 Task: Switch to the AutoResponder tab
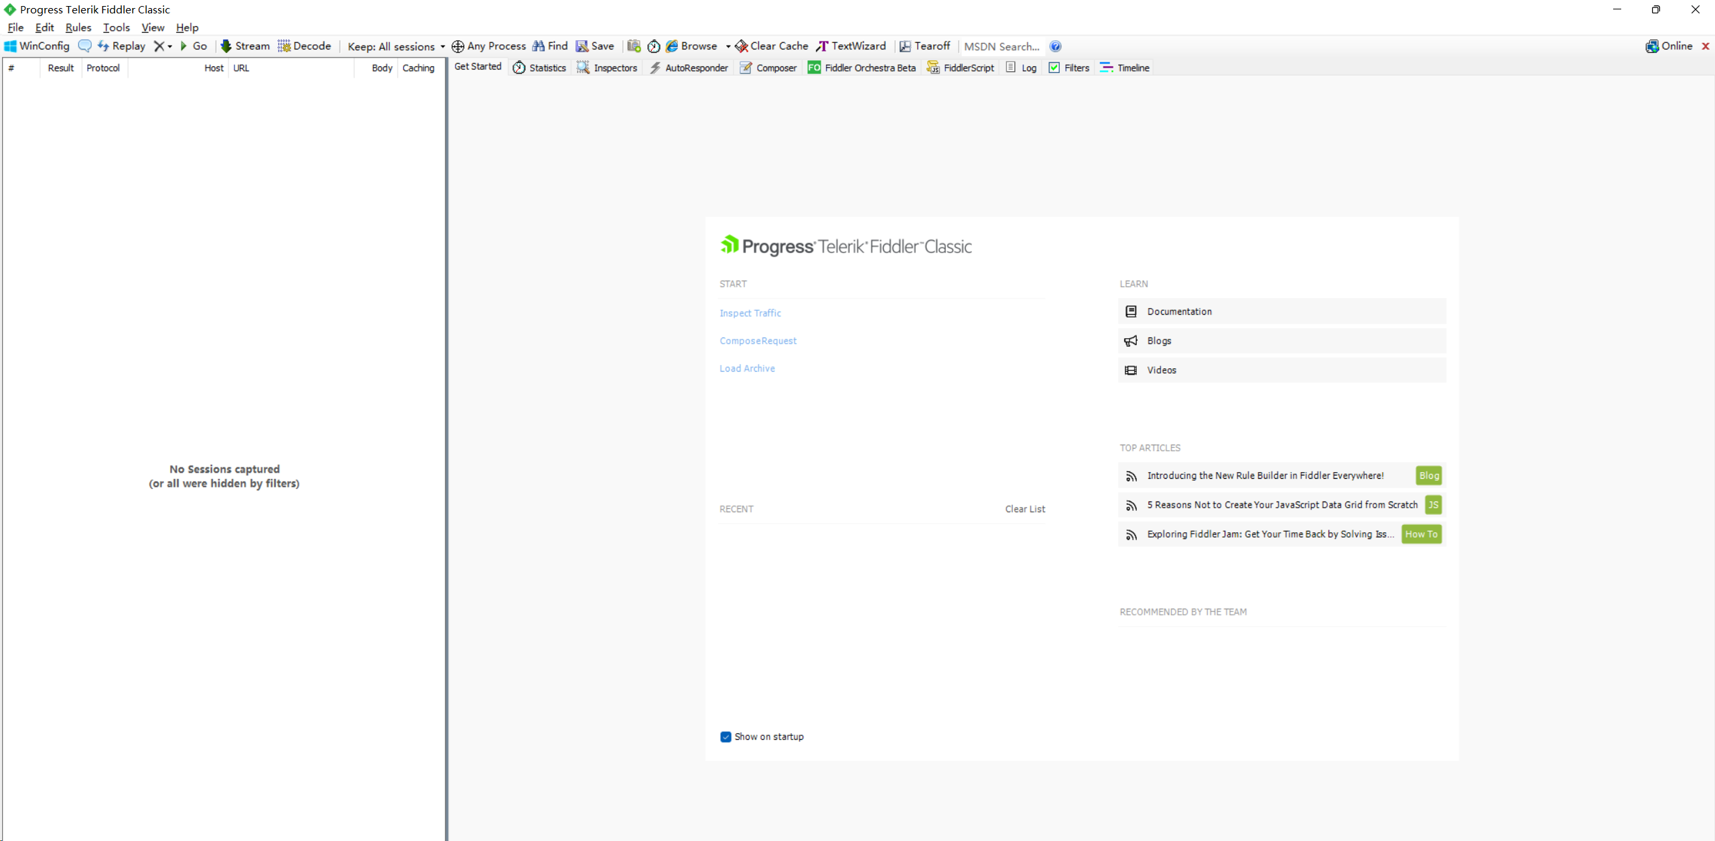point(689,68)
